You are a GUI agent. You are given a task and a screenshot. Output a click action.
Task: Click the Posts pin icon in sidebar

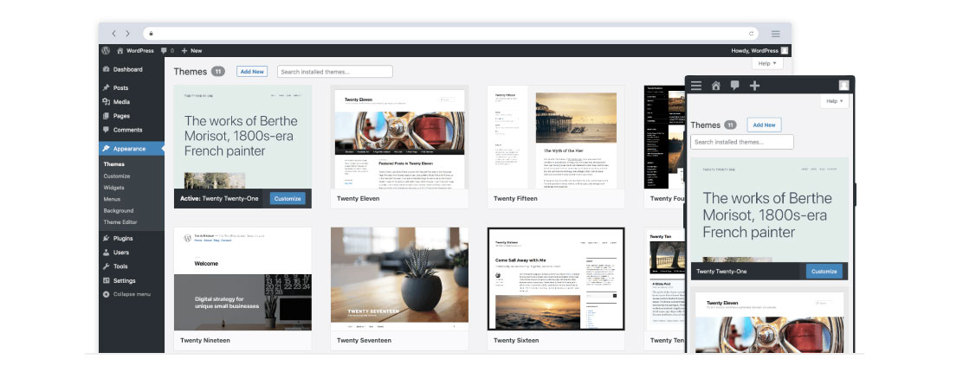click(107, 87)
